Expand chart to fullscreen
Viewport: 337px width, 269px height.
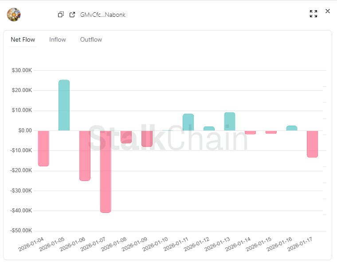(313, 14)
